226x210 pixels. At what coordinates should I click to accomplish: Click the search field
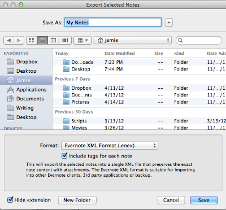point(199,40)
